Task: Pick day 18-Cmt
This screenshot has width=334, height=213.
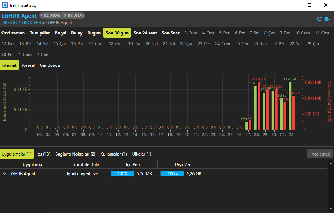Action: (116, 44)
